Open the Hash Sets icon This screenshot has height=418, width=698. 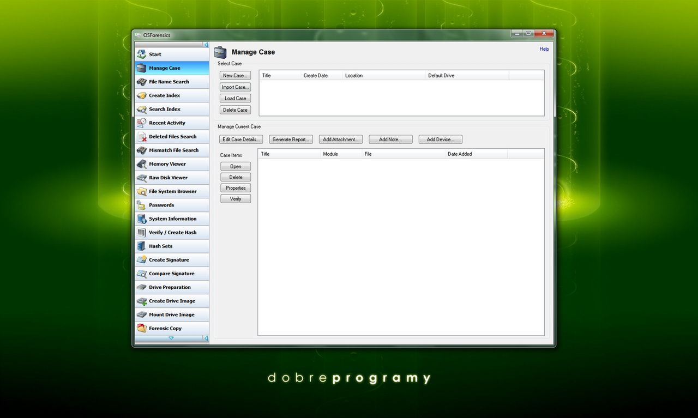coord(141,246)
